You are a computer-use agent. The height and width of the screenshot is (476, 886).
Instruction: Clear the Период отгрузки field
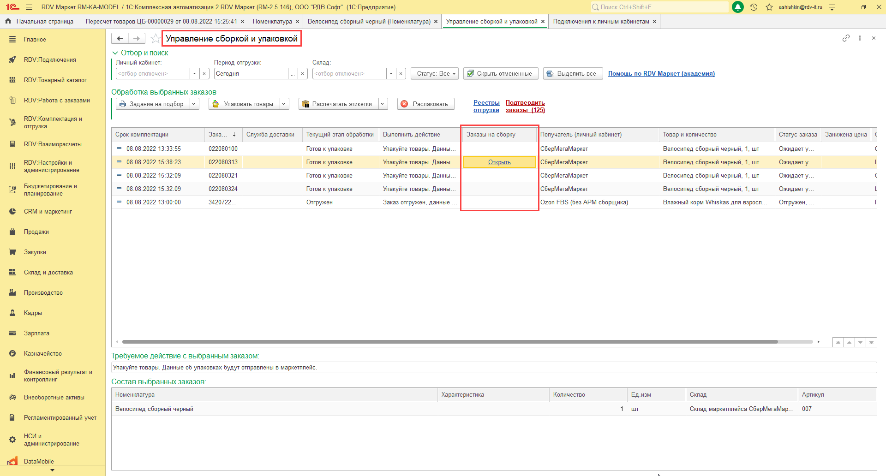pos(303,74)
